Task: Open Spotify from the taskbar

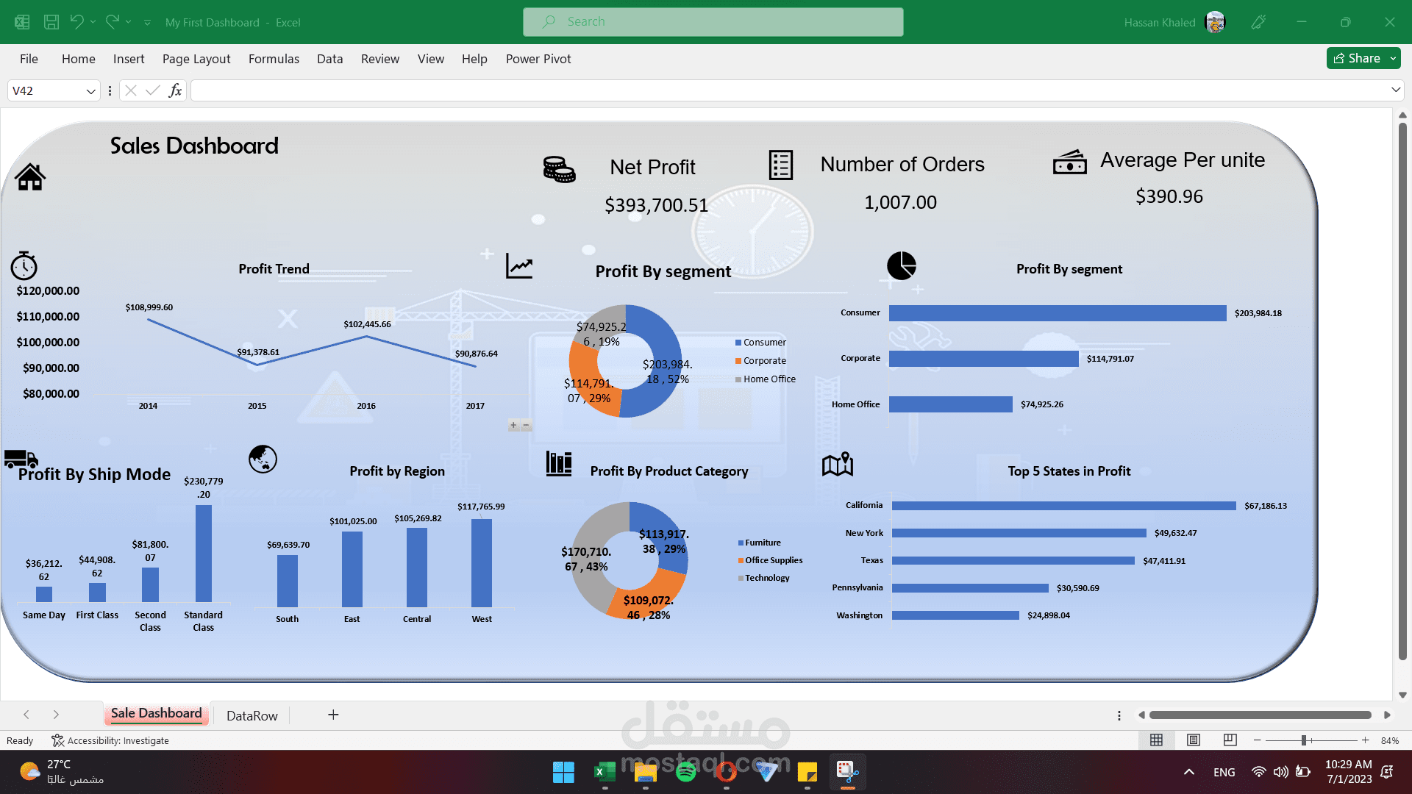Action: click(685, 772)
